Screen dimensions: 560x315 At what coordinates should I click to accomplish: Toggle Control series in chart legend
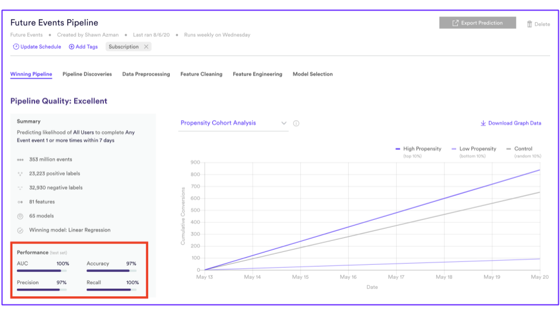[x=519, y=149]
